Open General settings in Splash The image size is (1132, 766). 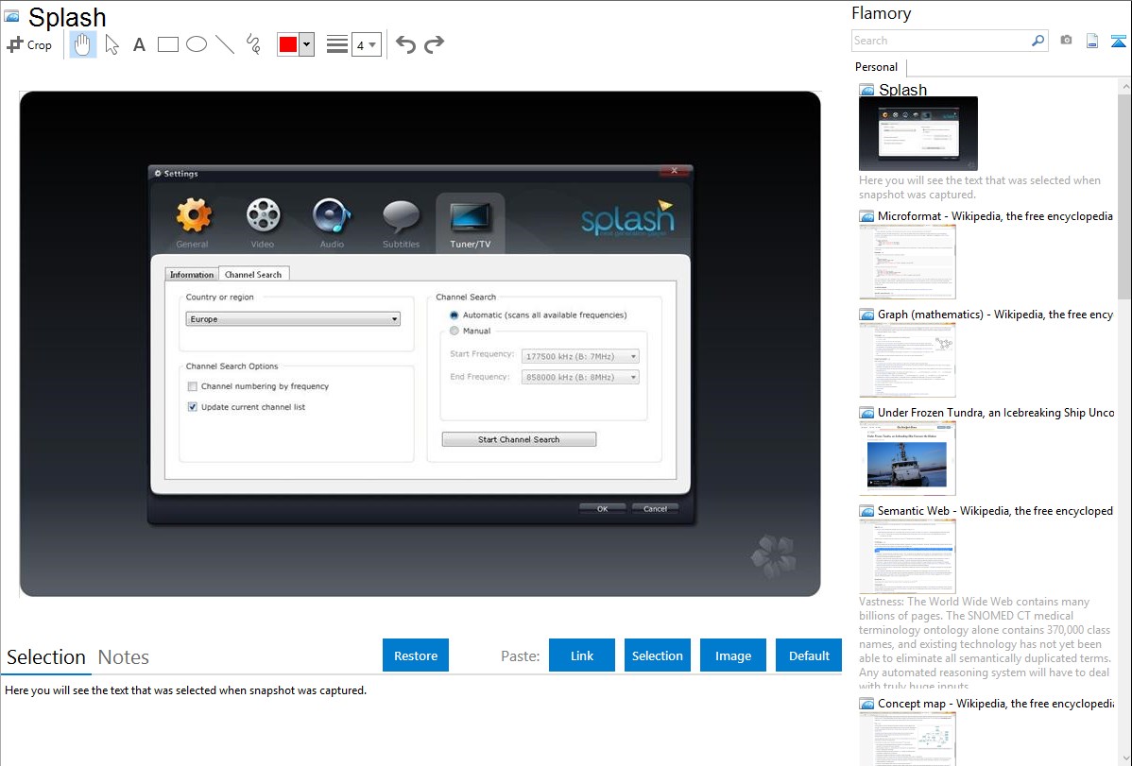click(x=192, y=223)
